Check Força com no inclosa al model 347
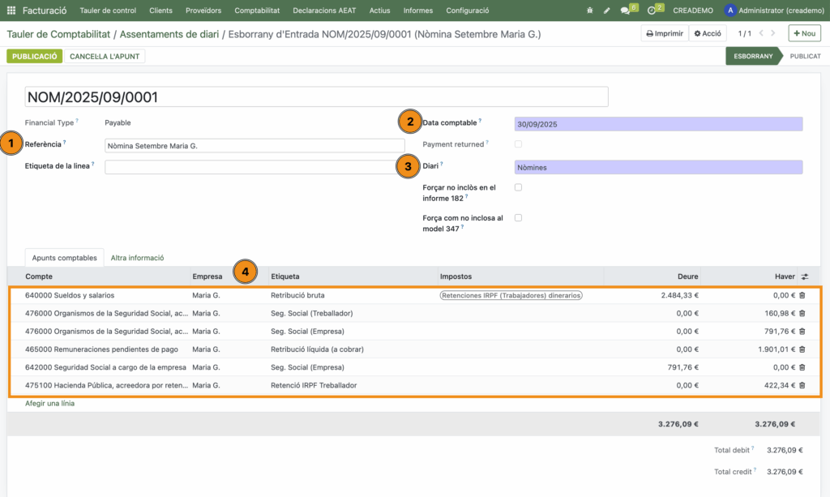 coord(518,218)
